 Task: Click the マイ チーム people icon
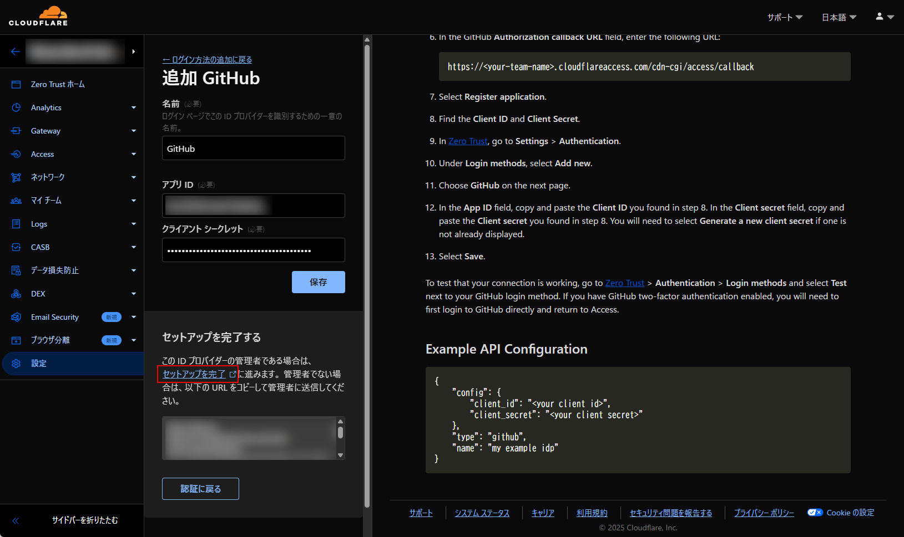pyautogui.click(x=16, y=201)
